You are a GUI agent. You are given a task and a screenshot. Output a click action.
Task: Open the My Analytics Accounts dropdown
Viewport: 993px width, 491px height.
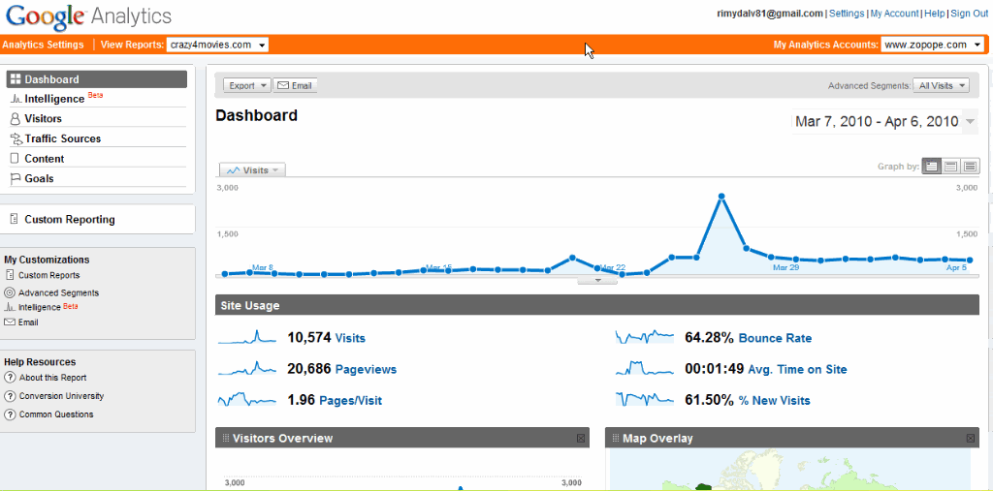934,45
